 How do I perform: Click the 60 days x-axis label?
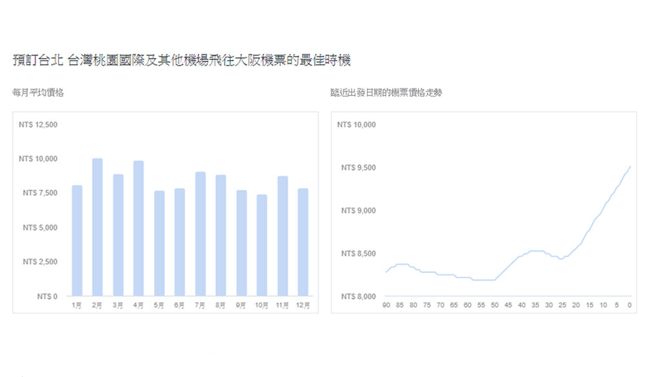tap(467, 305)
